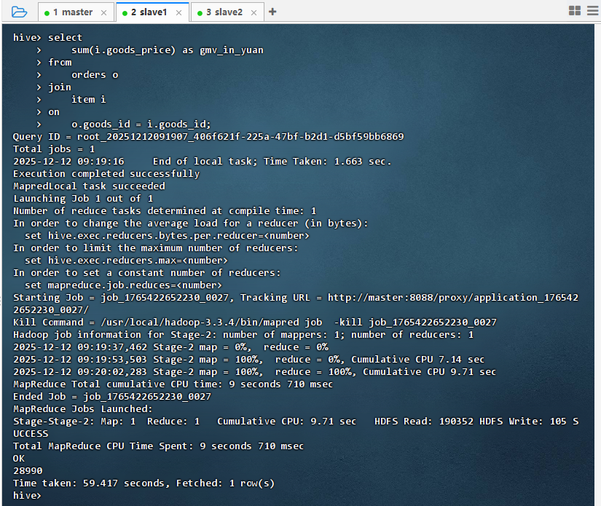Image resolution: width=601 pixels, height=506 pixels.
Task: Click 'Total MapReduce CPU Time Spent' line
Action: point(158,446)
